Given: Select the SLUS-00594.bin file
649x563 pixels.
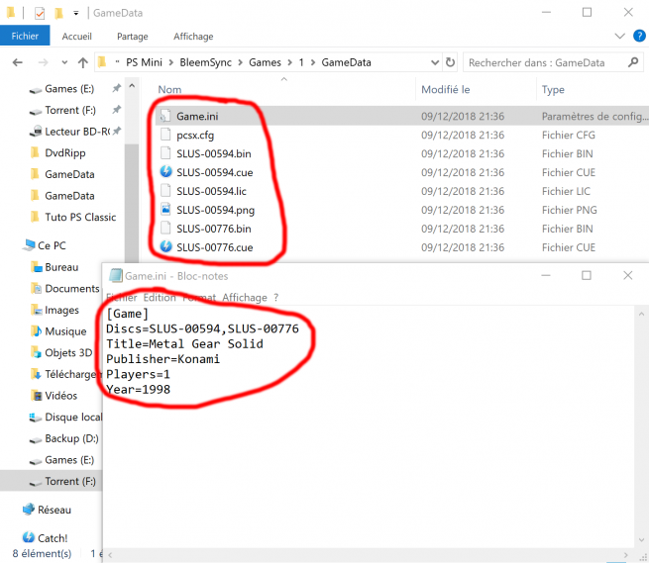Looking at the screenshot, I should tap(214, 153).
